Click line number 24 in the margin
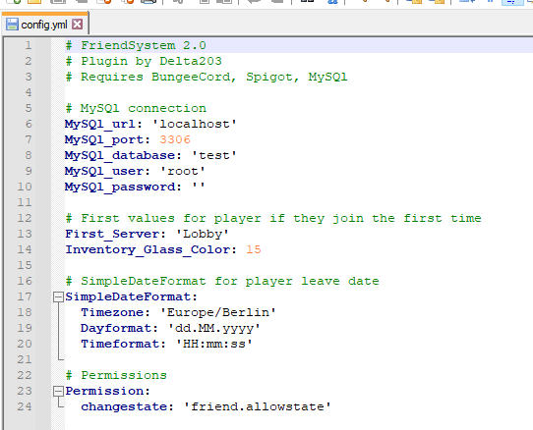 pos(25,406)
